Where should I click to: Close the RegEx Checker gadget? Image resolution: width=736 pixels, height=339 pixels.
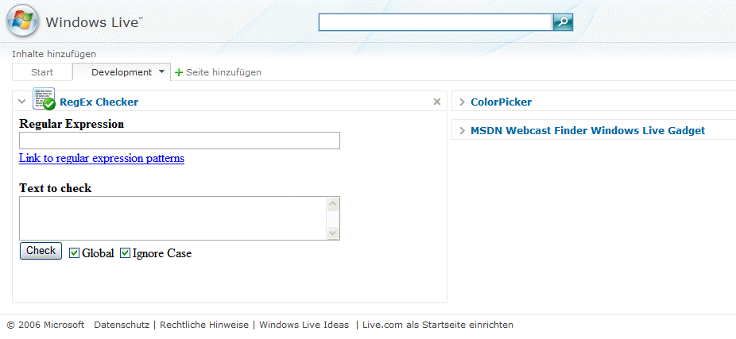click(x=437, y=102)
